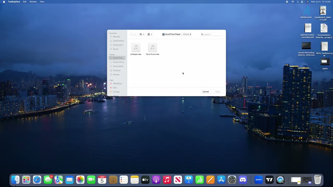
Task: Open Reminders from the Dock
Action: pos(124,179)
